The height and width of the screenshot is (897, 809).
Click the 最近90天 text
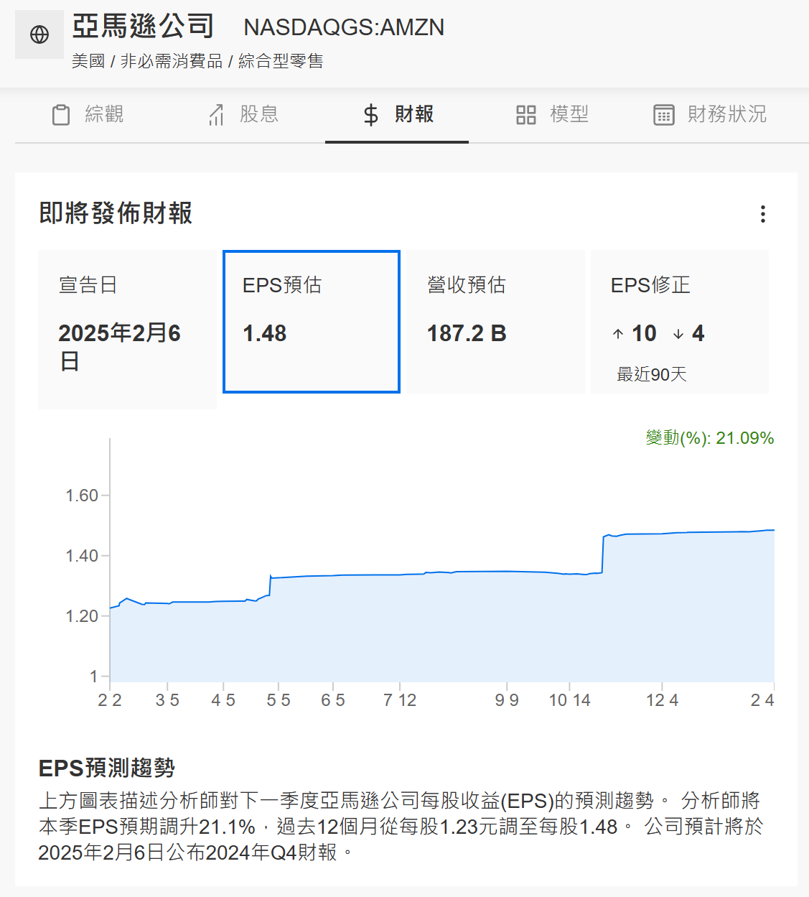652,374
